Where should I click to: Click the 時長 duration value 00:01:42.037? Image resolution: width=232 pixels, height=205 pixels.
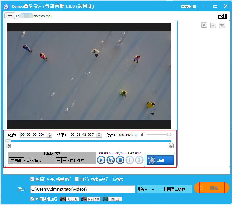[x=127, y=135]
